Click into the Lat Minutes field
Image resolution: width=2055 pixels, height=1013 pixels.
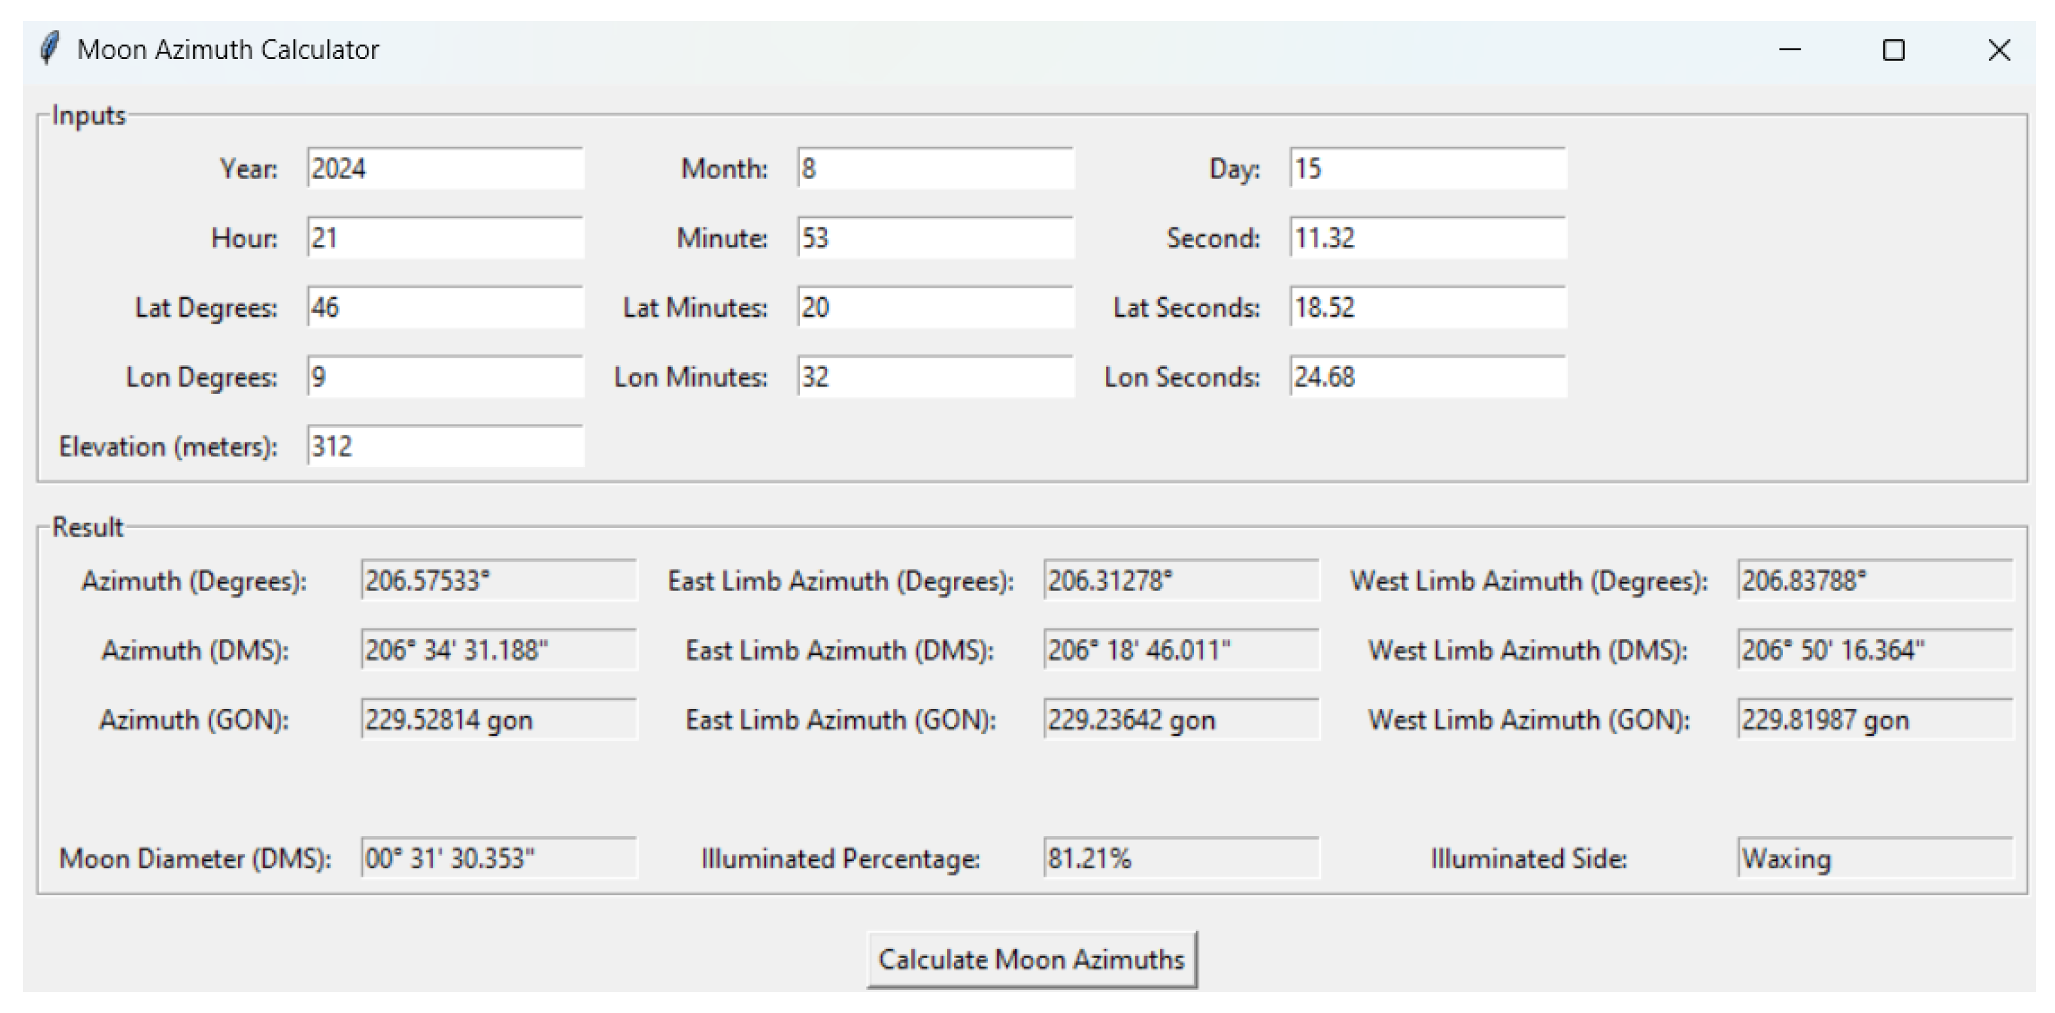click(935, 307)
